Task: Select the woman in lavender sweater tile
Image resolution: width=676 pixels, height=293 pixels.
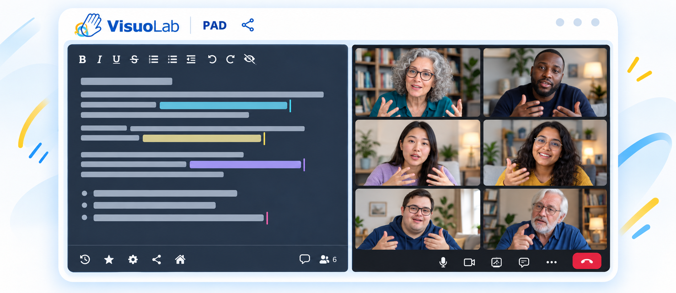Action: click(418, 153)
